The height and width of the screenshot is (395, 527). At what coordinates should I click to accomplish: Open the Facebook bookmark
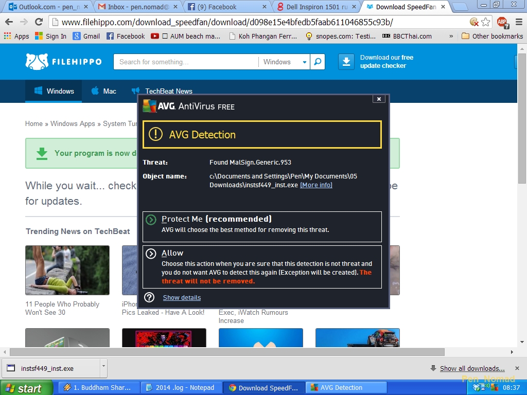pyautogui.click(x=126, y=36)
